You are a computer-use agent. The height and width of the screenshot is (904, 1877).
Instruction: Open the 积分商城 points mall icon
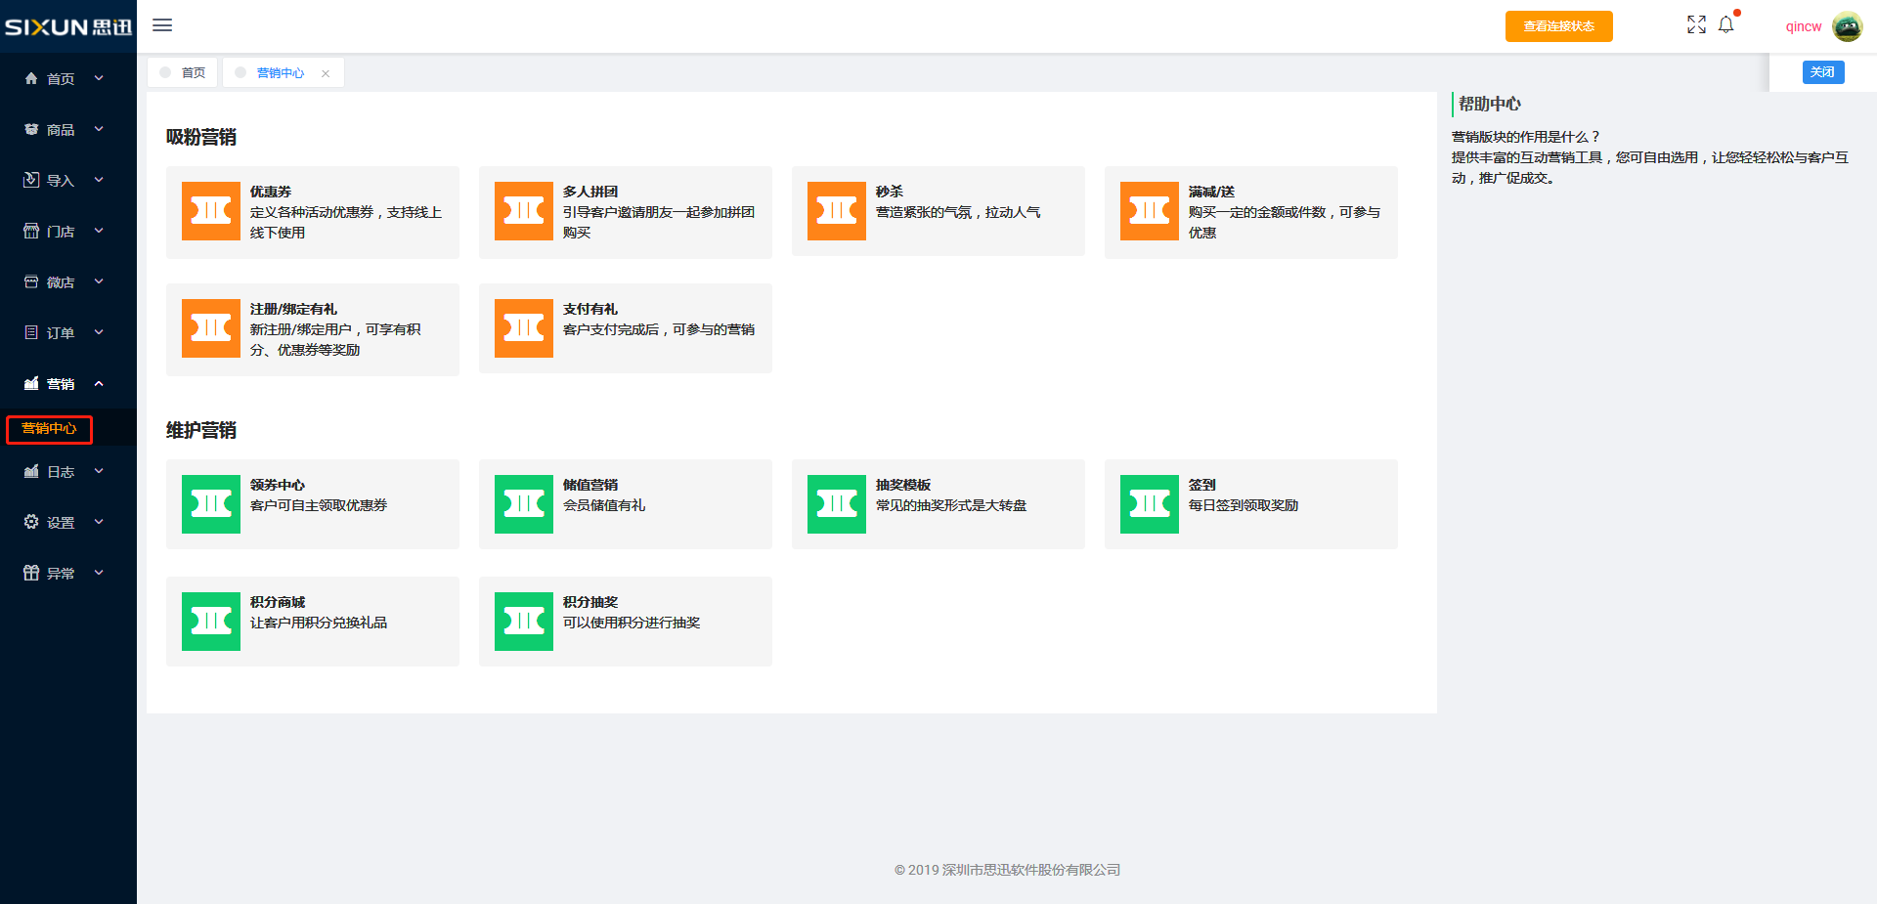[211, 622]
